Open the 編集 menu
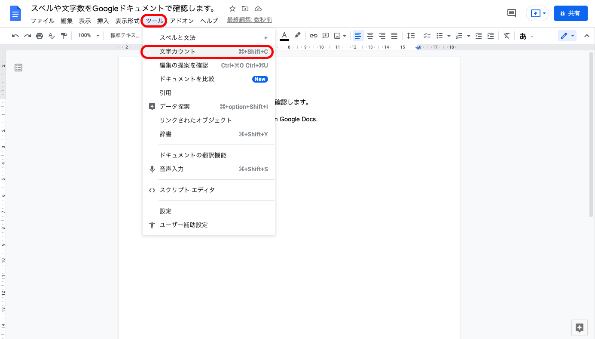 67,21
